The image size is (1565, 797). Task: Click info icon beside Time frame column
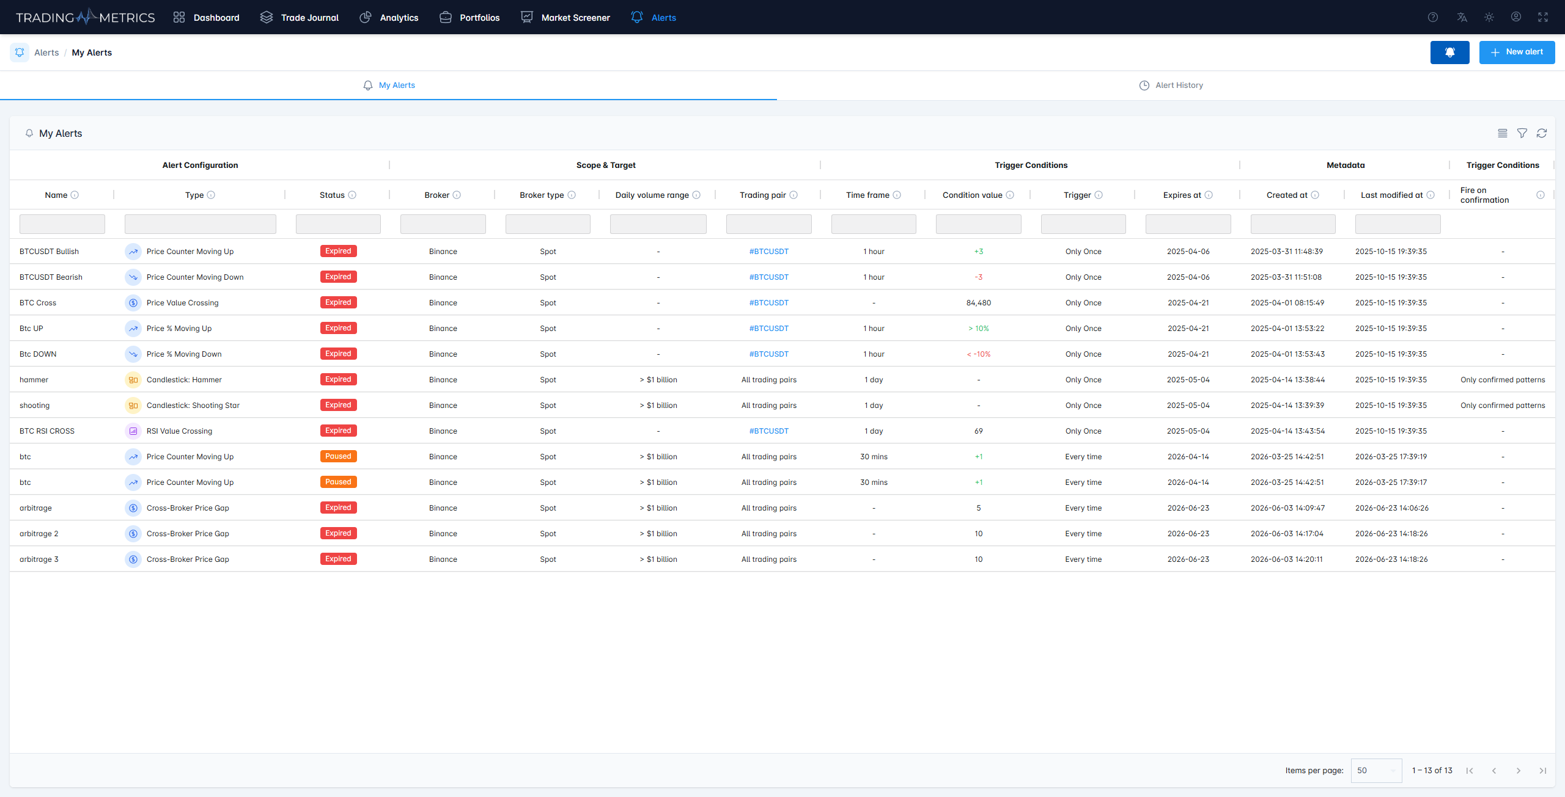point(897,195)
